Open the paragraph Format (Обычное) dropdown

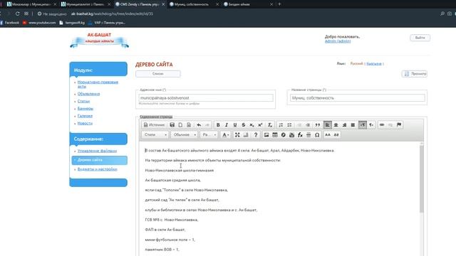point(185,135)
